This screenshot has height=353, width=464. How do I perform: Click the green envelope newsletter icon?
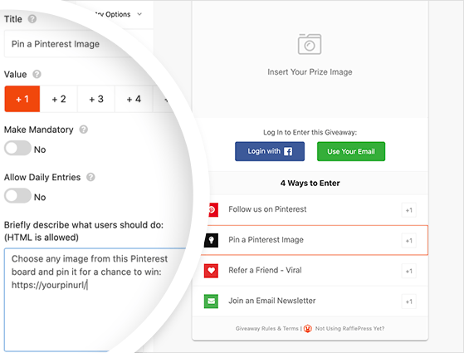[x=211, y=302]
